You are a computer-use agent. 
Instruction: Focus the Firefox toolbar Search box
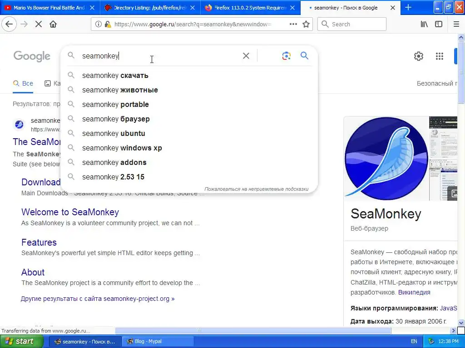[352, 24]
